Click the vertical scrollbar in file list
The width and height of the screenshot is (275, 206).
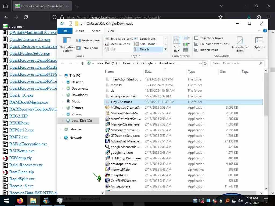(266, 95)
